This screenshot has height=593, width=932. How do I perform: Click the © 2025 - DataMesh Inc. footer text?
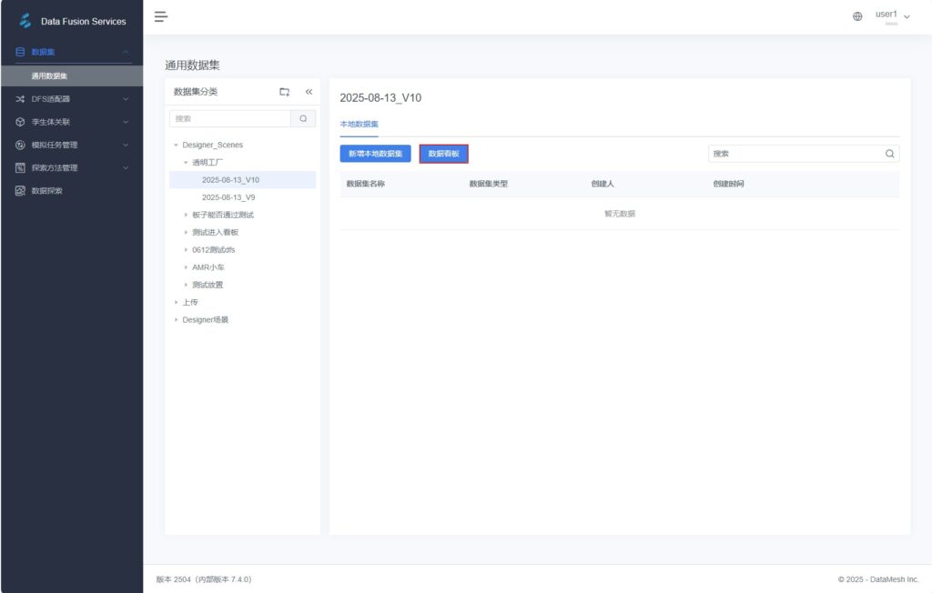point(878,579)
